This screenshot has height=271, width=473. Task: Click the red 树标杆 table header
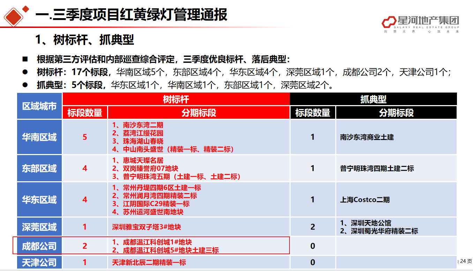click(176, 99)
